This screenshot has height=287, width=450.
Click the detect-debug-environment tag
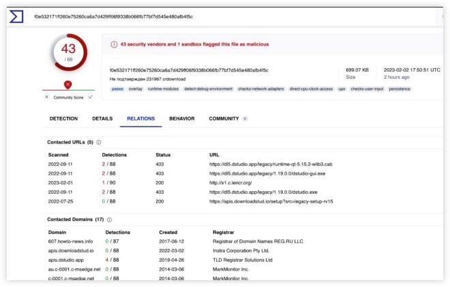[x=209, y=89]
